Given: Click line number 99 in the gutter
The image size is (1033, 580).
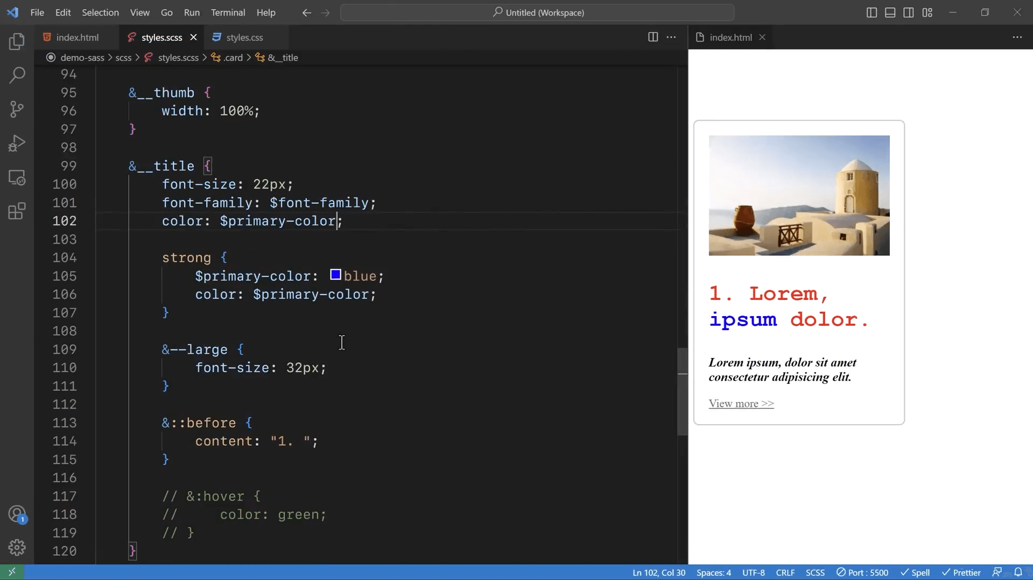Looking at the screenshot, I should pos(68,166).
